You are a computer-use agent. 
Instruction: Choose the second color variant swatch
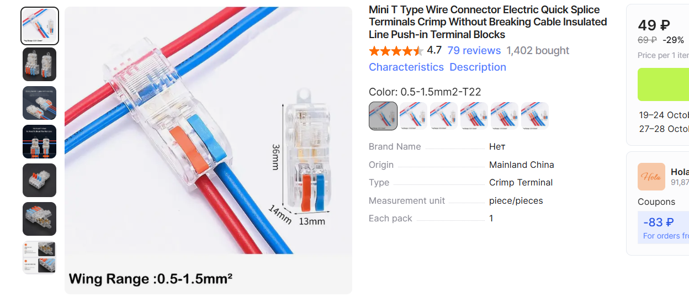(414, 116)
